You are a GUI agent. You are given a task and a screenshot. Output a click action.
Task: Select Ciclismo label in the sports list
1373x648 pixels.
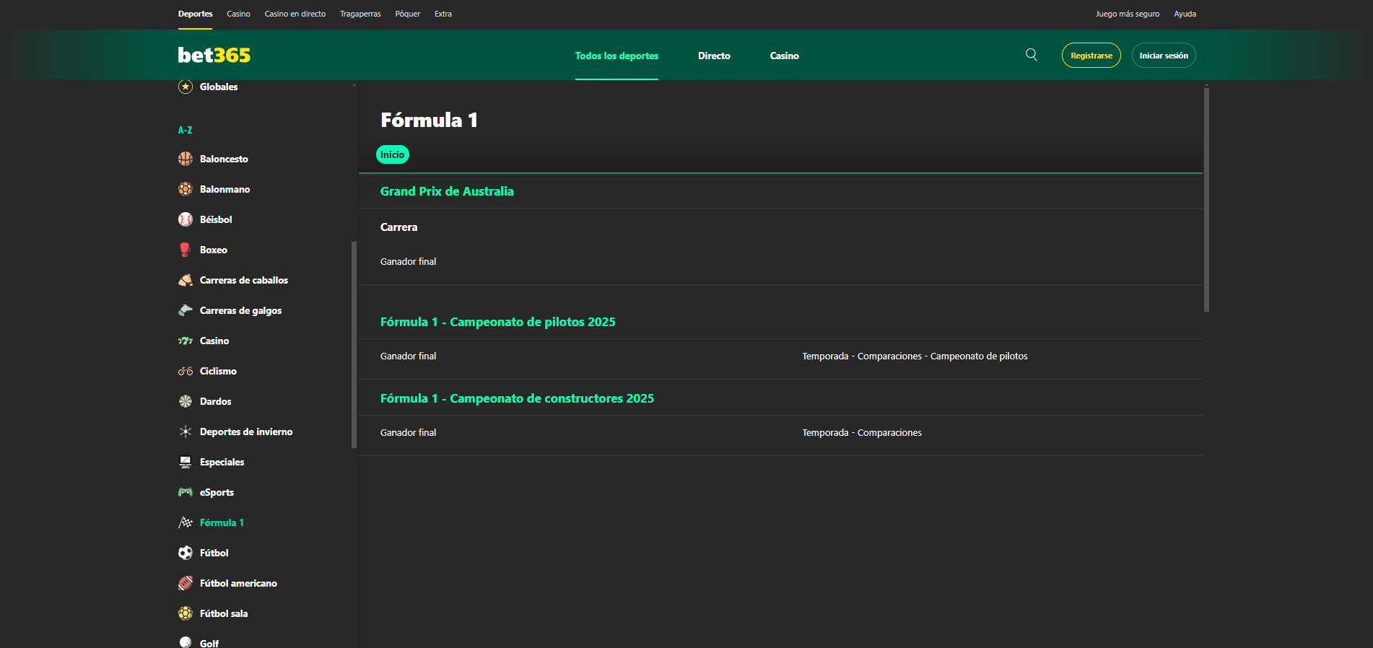(x=218, y=371)
